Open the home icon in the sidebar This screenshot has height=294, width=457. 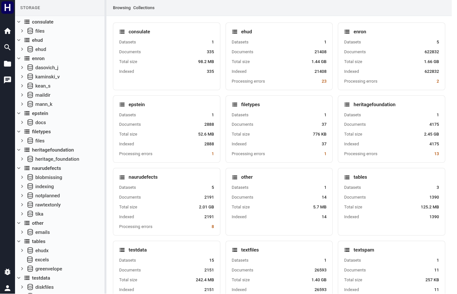(x=8, y=31)
